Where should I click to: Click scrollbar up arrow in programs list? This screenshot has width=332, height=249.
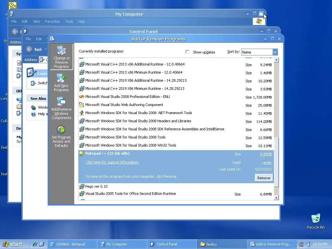coord(276,60)
